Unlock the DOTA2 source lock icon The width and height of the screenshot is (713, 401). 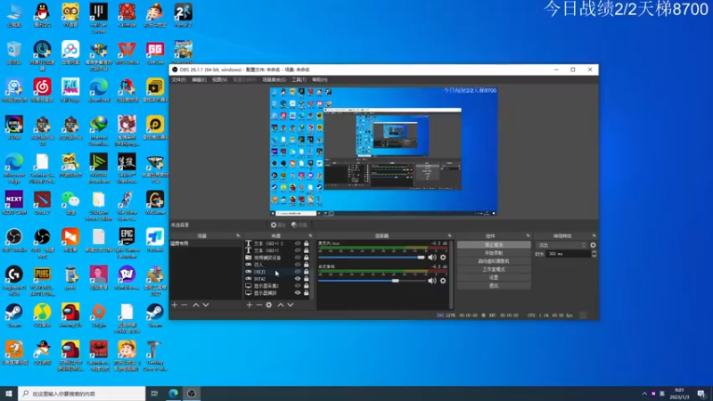(306, 279)
